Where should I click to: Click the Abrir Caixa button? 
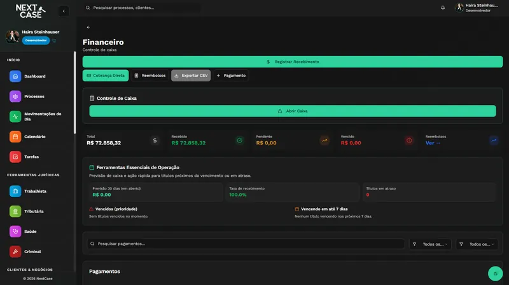click(x=293, y=111)
